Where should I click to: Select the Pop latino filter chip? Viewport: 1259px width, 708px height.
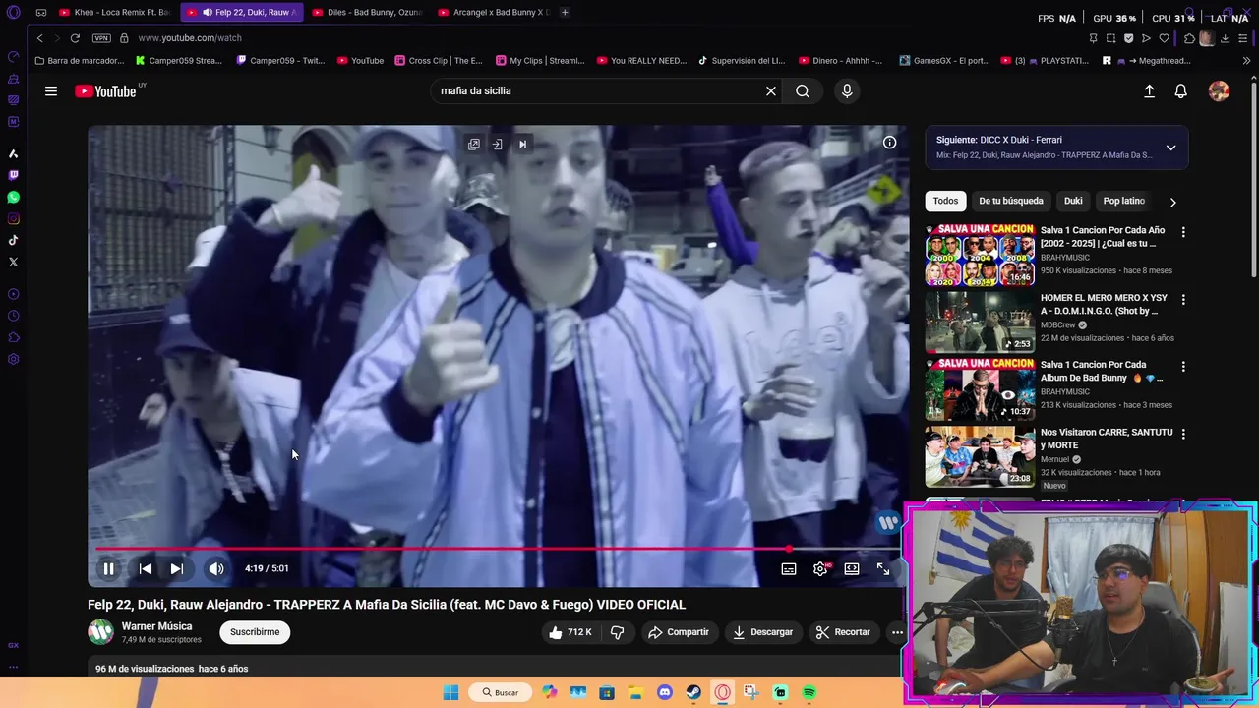click(1123, 201)
